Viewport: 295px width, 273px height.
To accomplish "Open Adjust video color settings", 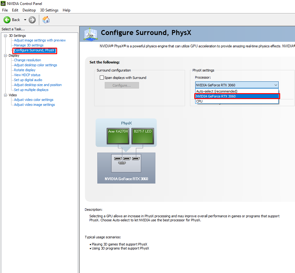I will 34,100.
